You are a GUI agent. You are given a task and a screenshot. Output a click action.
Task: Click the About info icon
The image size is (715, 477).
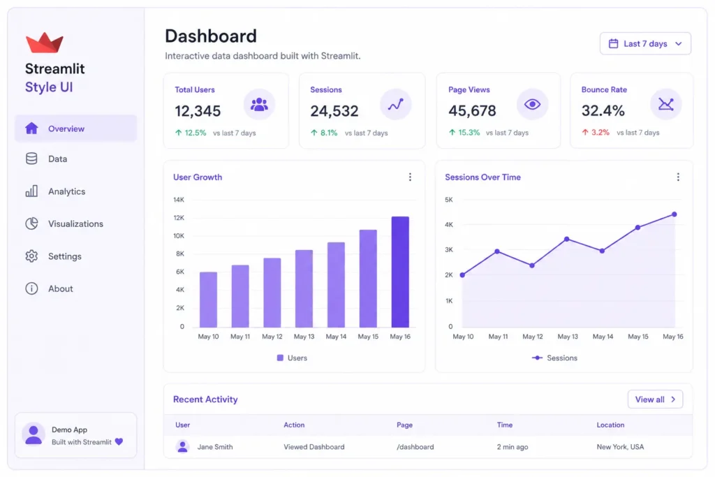pyautogui.click(x=31, y=288)
